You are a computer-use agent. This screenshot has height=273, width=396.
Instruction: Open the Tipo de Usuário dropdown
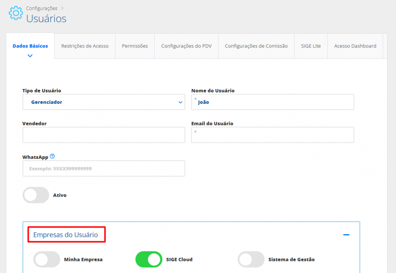[104, 102]
